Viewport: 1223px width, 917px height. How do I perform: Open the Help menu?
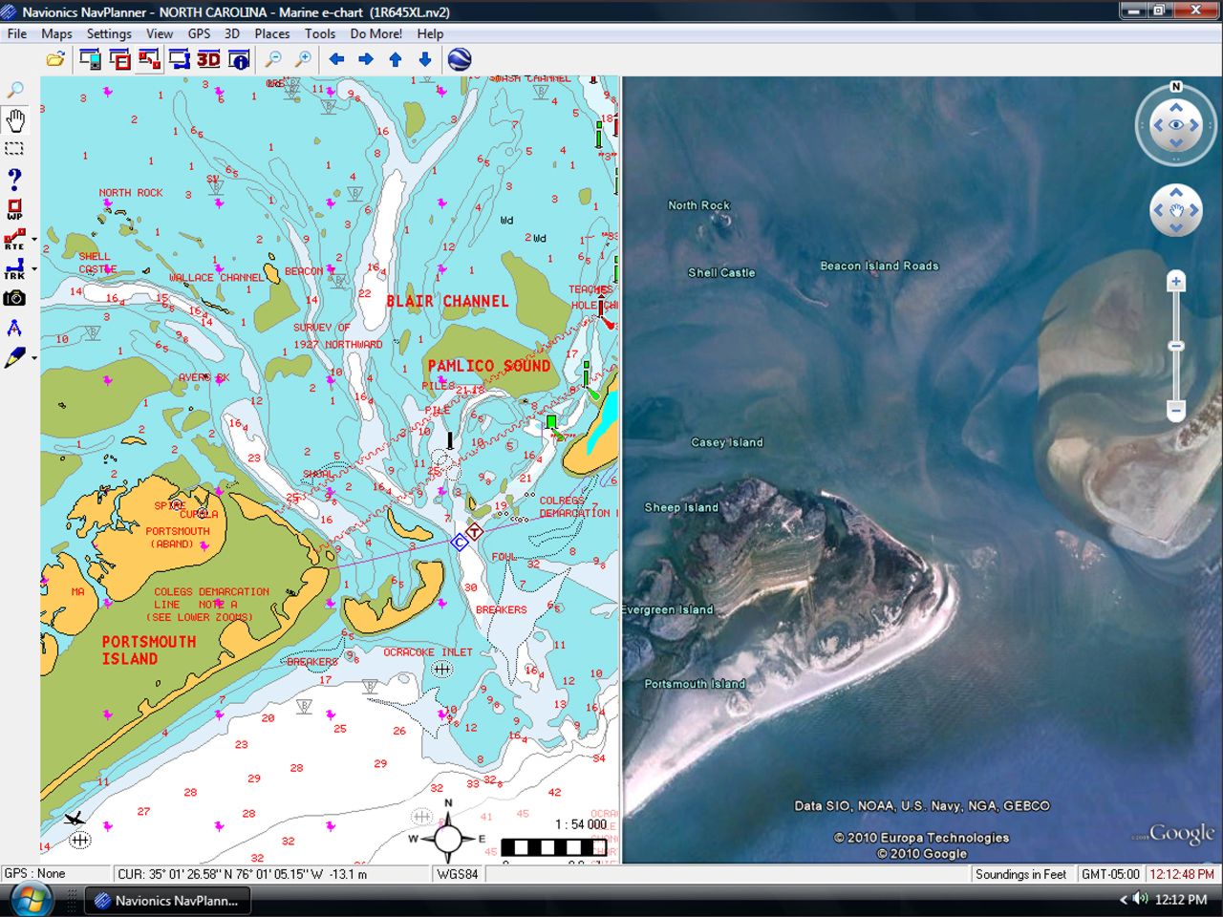coord(430,33)
